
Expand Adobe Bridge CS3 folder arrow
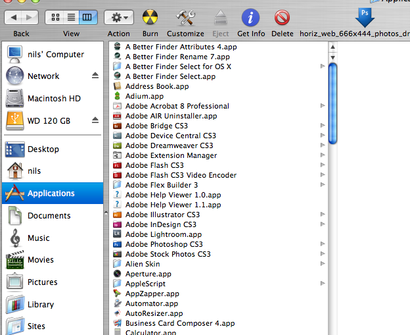coord(323,126)
